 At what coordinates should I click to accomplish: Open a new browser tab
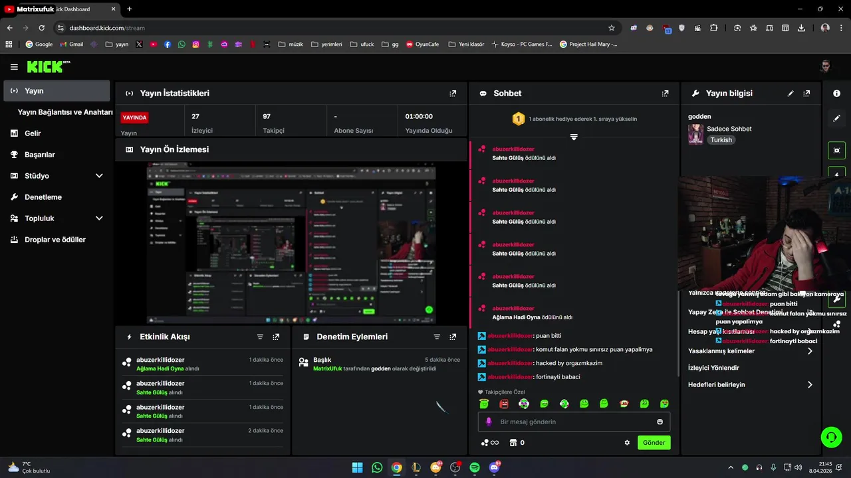point(129,9)
